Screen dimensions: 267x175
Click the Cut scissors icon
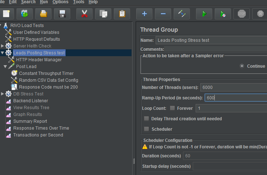pos(84,14)
